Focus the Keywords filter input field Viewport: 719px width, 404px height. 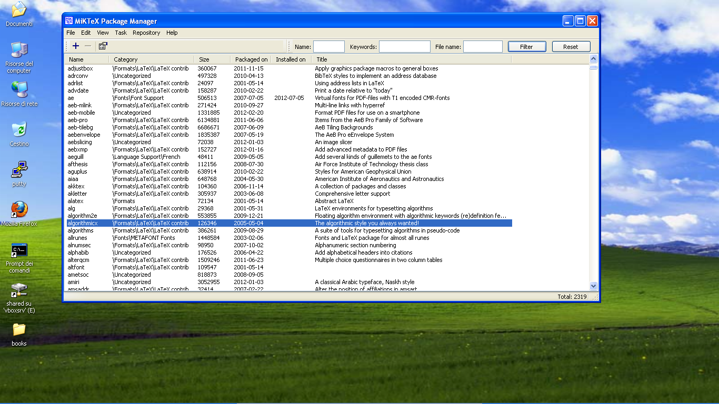point(405,47)
